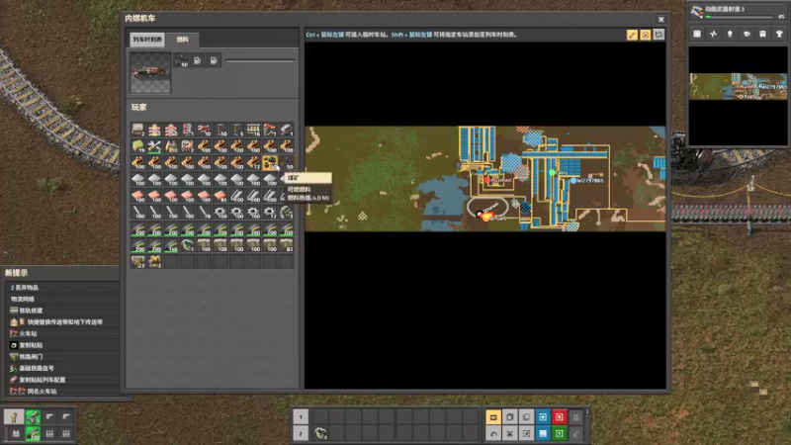Viewport: 791px width, 445px height.
Task: Click the third icon under research bar
Action: [730, 34]
